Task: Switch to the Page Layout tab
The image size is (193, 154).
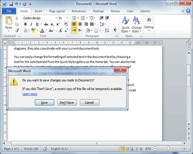Action: point(57,11)
